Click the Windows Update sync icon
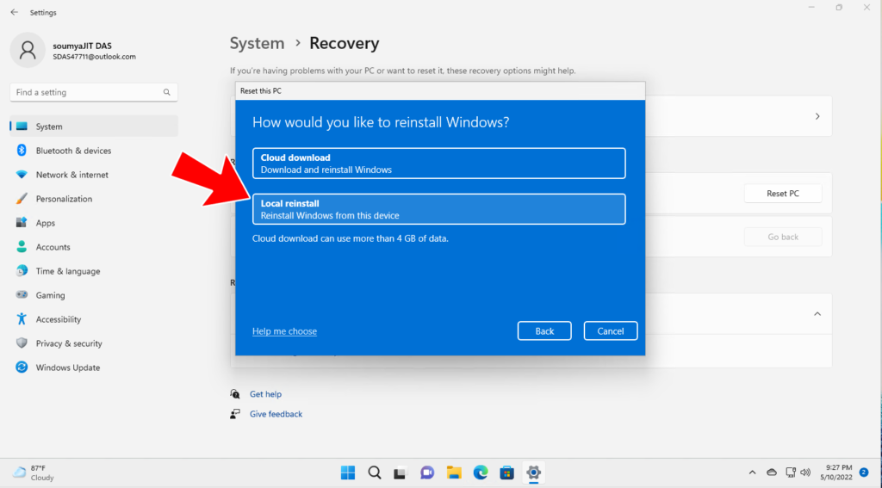The width and height of the screenshot is (882, 488). pos(22,368)
